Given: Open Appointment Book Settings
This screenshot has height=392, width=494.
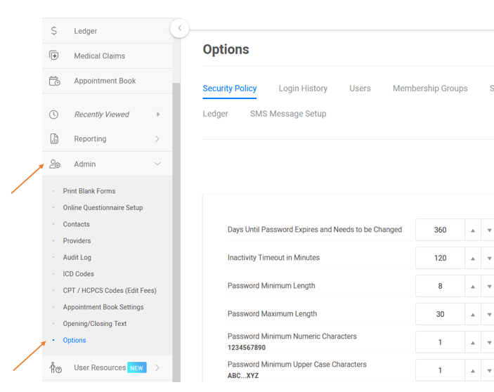Looking at the screenshot, I should point(103,307).
